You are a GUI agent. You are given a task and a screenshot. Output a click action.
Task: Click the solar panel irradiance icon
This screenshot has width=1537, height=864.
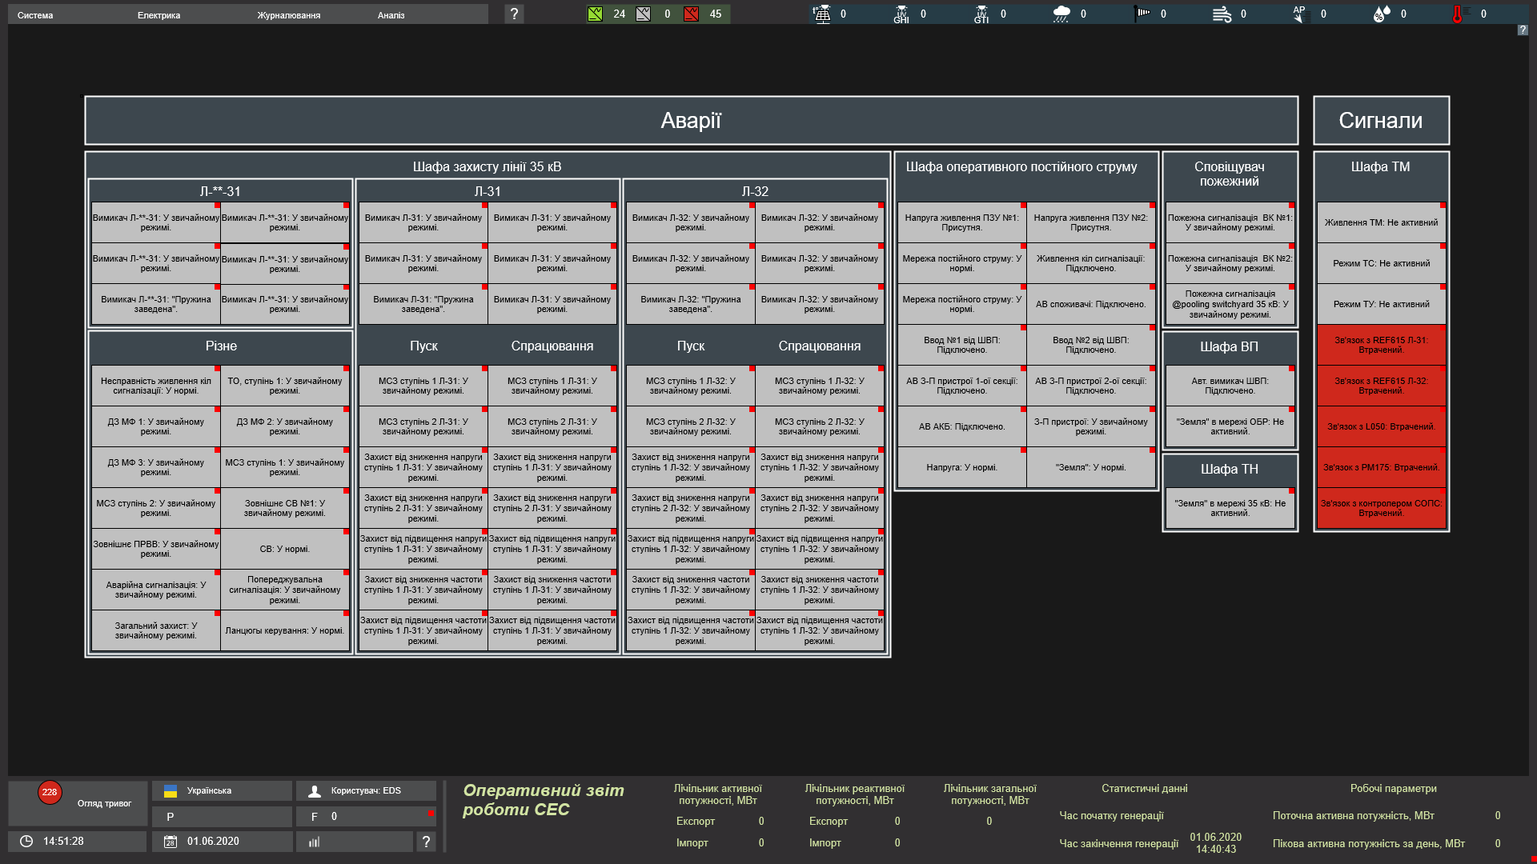coord(822,14)
